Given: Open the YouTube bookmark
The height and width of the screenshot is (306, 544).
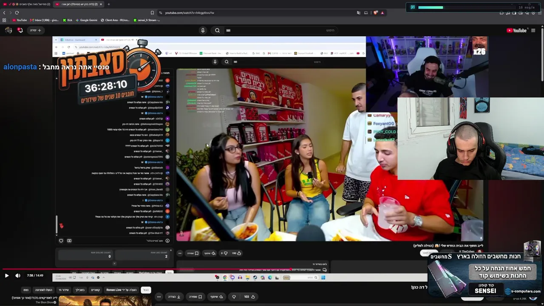Looking at the screenshot, I should pyautogui.click(x=19, y=20).
